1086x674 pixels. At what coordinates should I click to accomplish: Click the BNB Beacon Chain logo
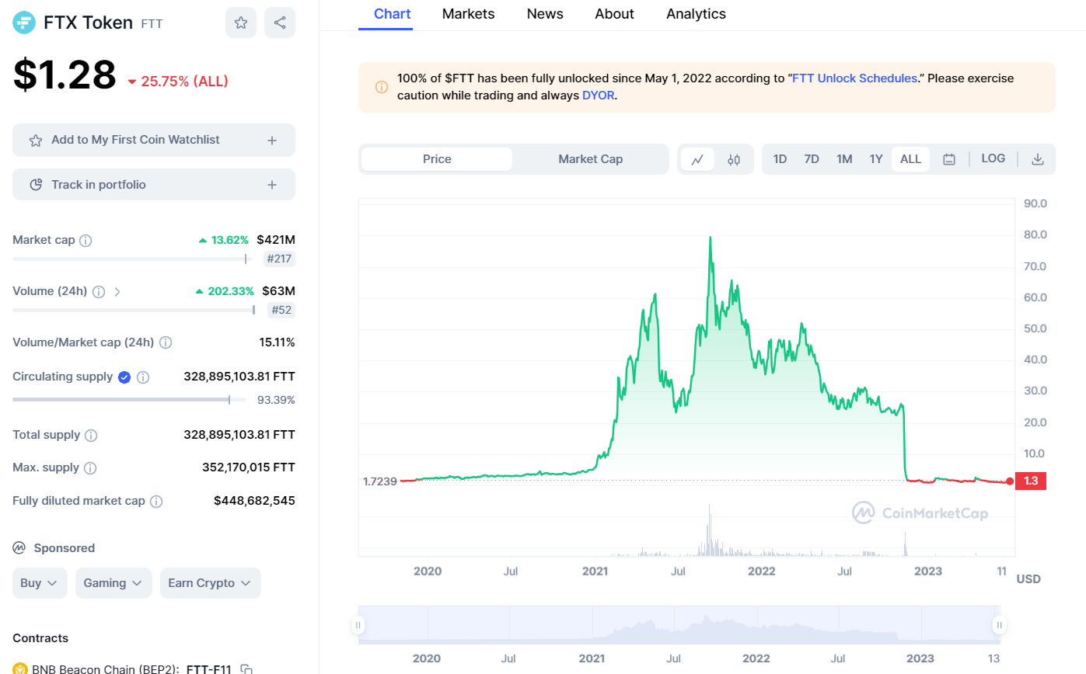19,669
